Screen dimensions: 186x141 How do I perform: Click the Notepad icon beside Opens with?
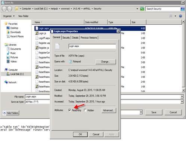[x=70, y=62]
